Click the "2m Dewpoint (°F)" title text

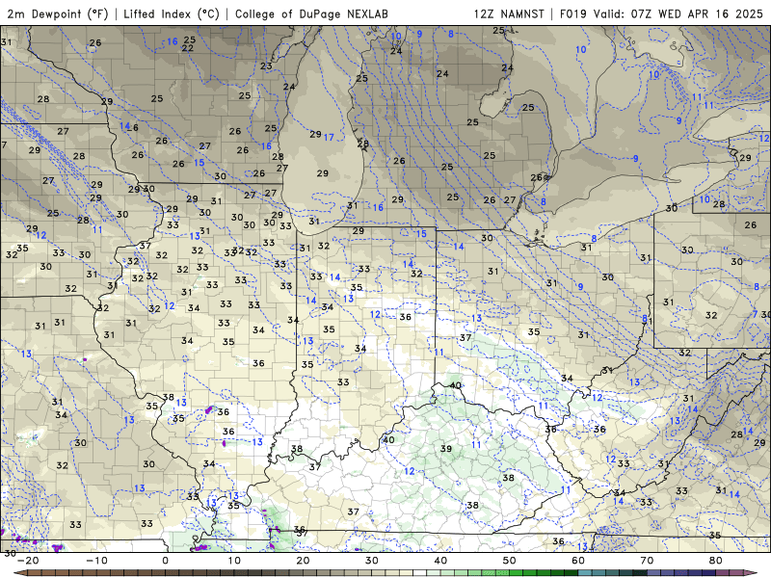coord(58,13)
